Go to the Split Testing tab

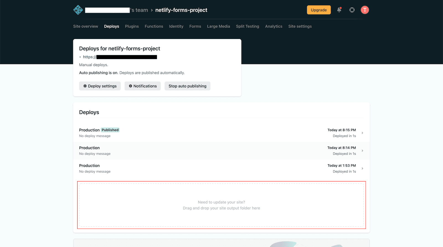pos(248,26)
